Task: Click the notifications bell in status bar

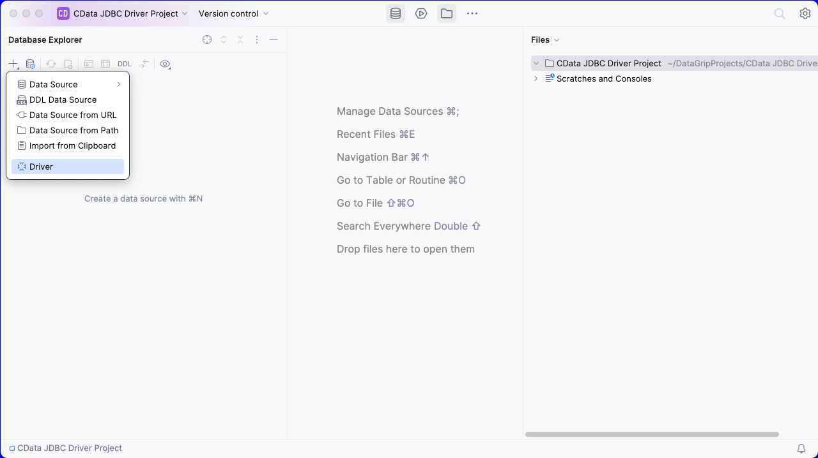Action: (x=801, y=448)
